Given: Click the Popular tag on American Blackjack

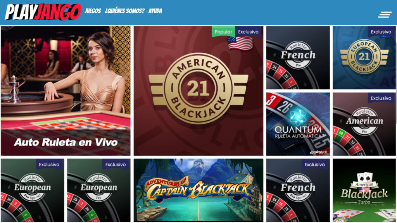Looking at the screenshot, I should 223,32.
